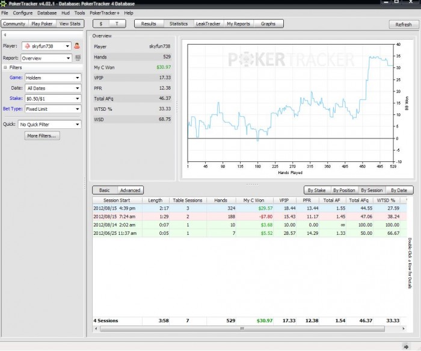Image resolution: width=421 pixels, height=351 pixels.
Task: Open the Tools menu
Action: (79, 13)
